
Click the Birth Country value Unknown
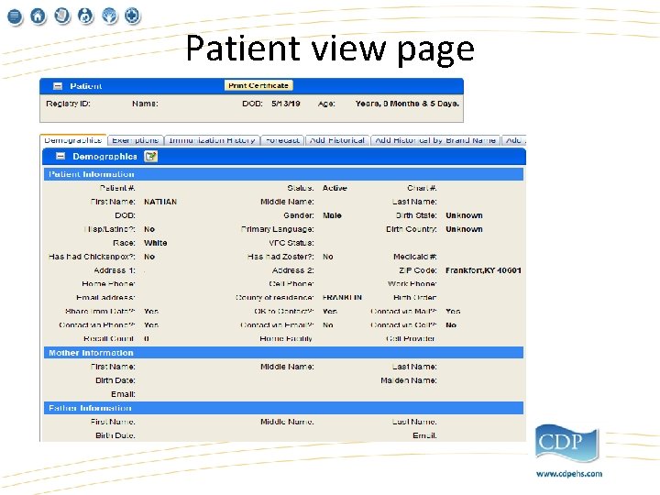(x=464, y=229)
